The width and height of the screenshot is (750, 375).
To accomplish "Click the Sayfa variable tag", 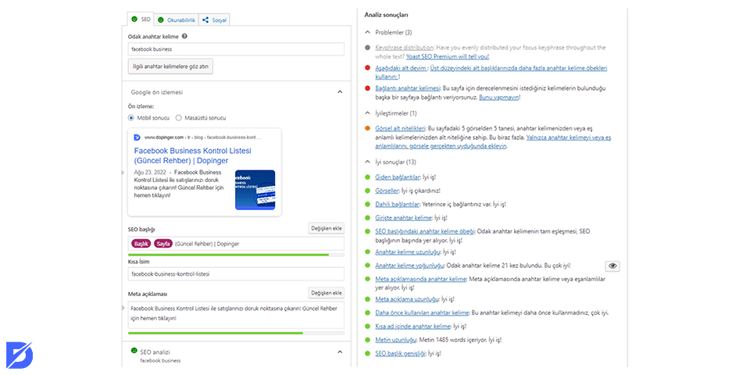I will pos(163,244).
